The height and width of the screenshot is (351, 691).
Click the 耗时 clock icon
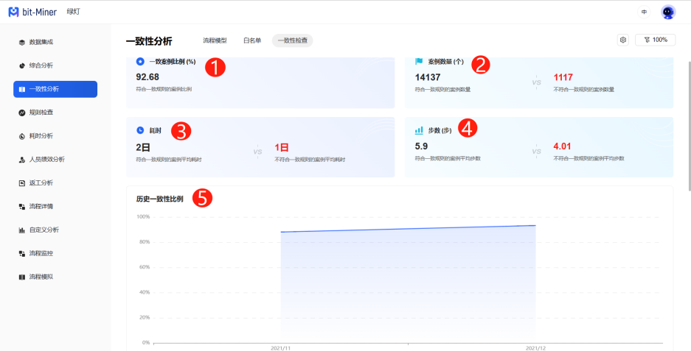click(140, 130)
